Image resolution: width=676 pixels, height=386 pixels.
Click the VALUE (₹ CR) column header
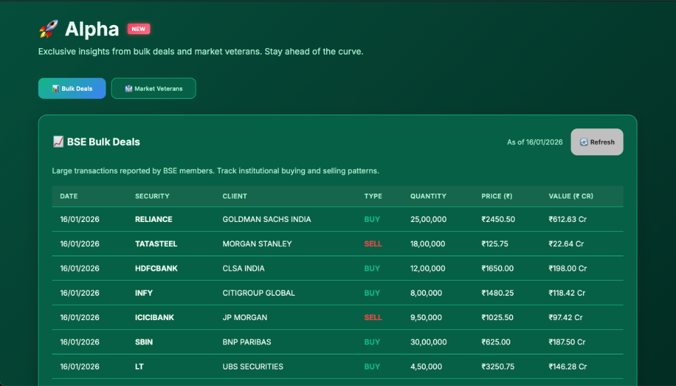coord(571,196)
